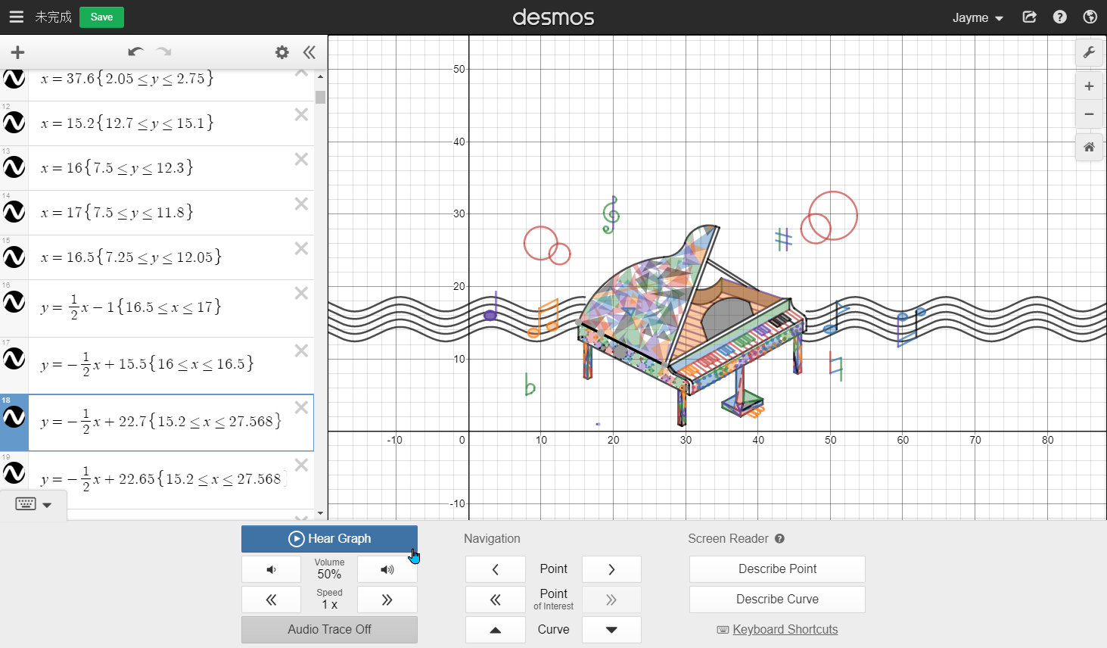Open the expression list settings gear

(x=282, y=52)
